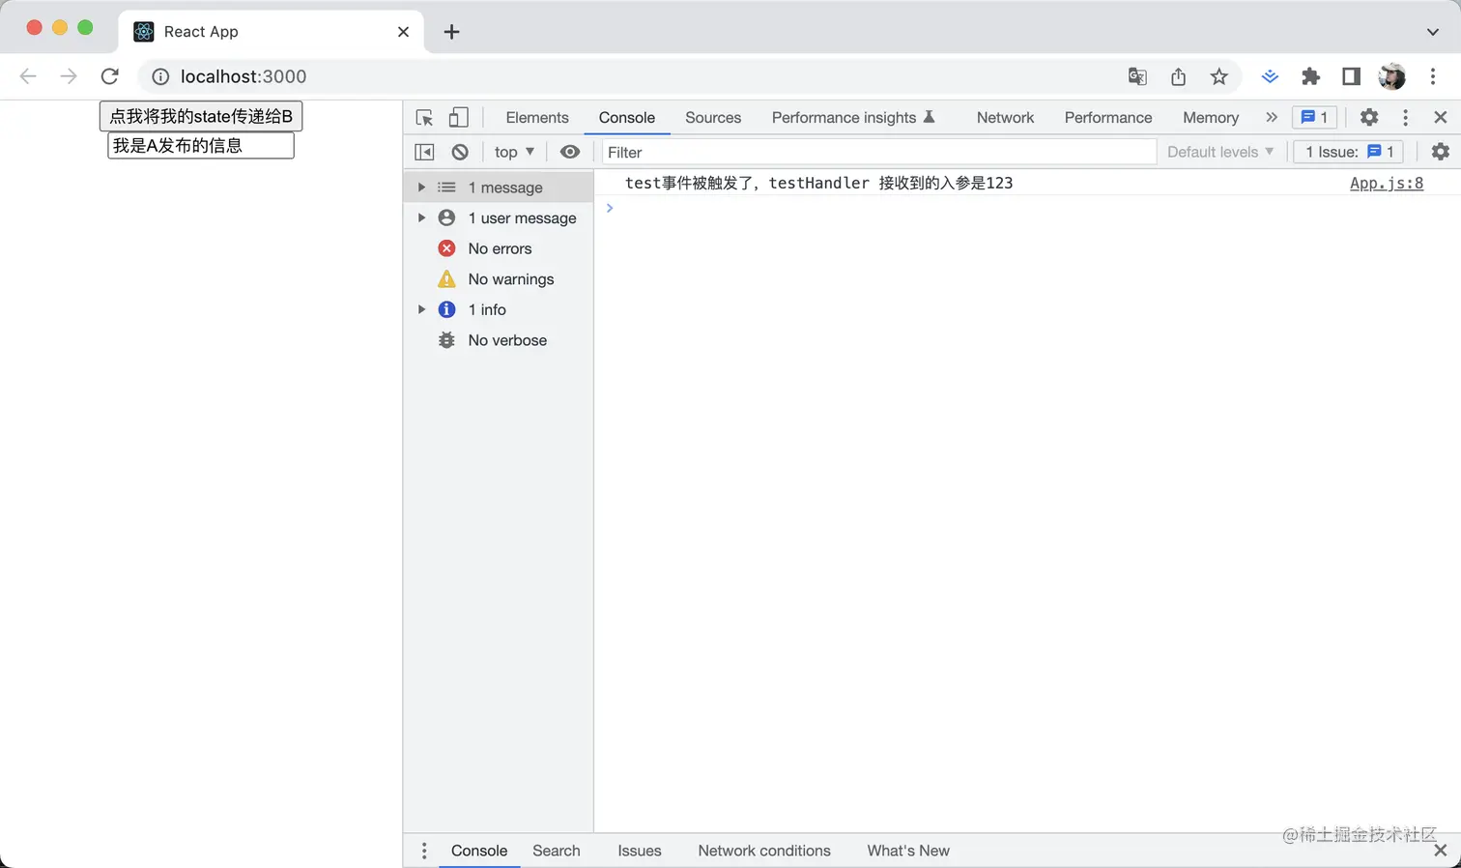Screen dimensions: 1461x868
Task: Open the Performance tab
Action: pos(1108,117)
